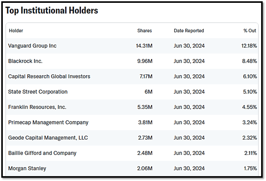The height and width of the screenshot is (181, 266).
Task: Click State Street Corporation holder name
Action: [38, 92]
